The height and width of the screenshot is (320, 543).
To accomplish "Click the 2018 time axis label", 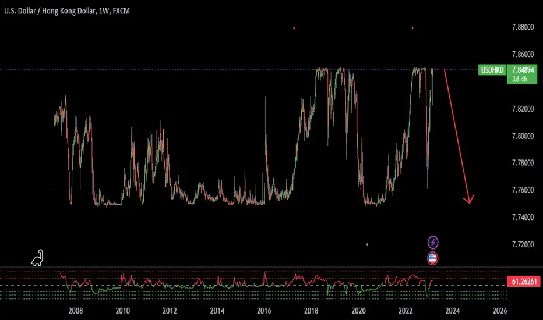I will coord(311,311).
